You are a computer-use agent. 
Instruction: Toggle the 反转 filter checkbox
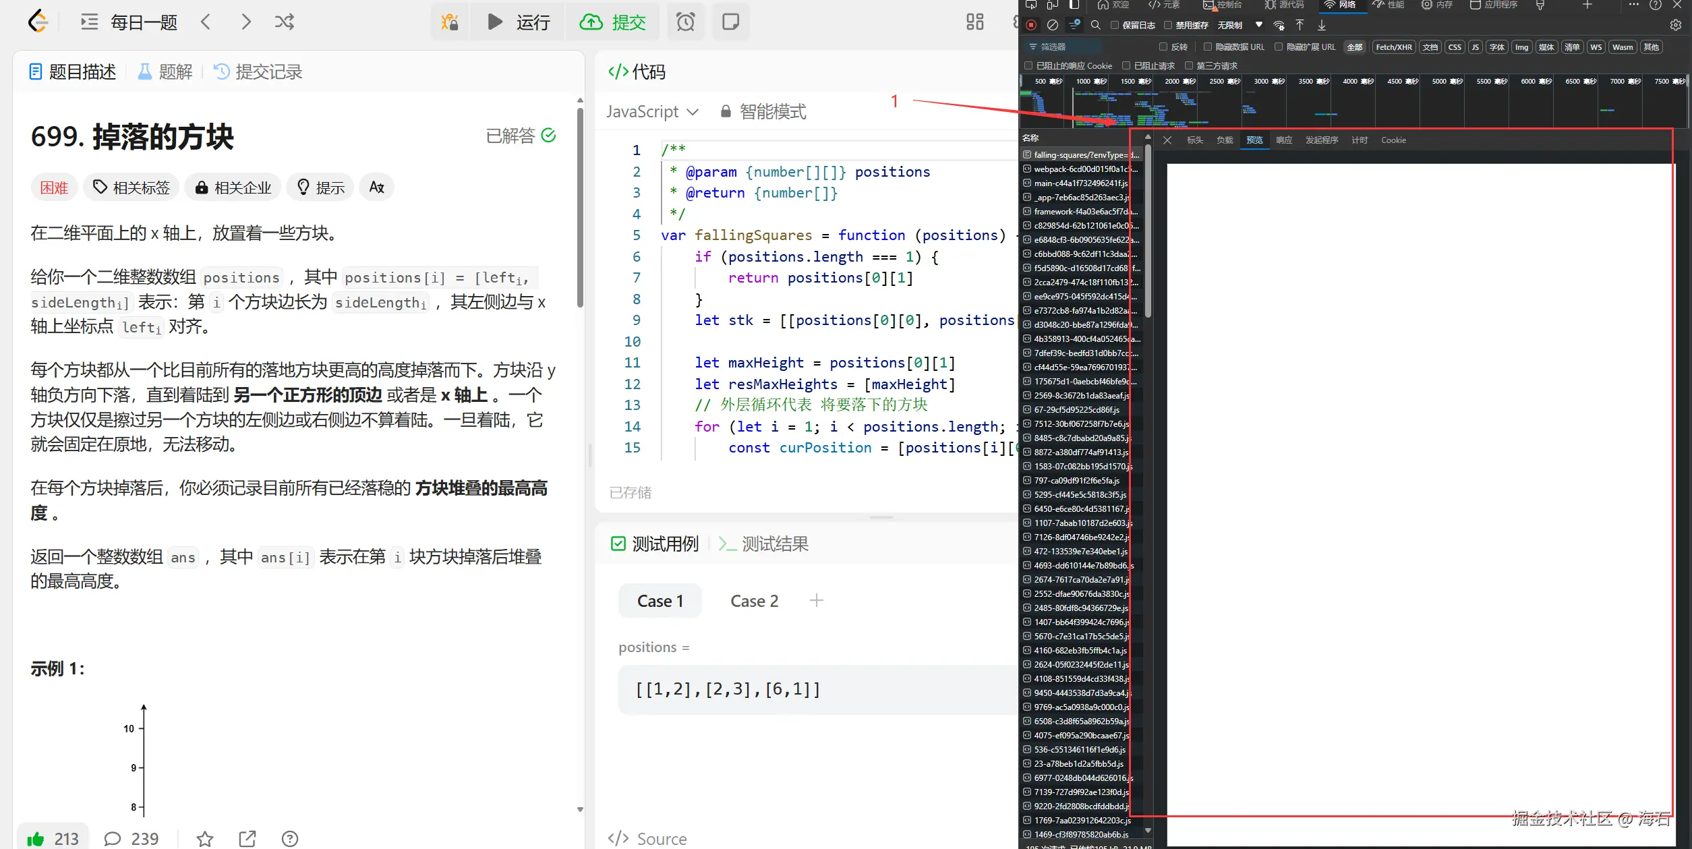point(1163,47)
